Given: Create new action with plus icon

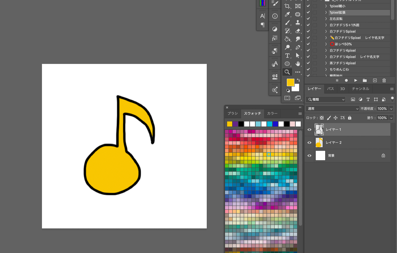Looking at the screenshot, I should point(375,80).
